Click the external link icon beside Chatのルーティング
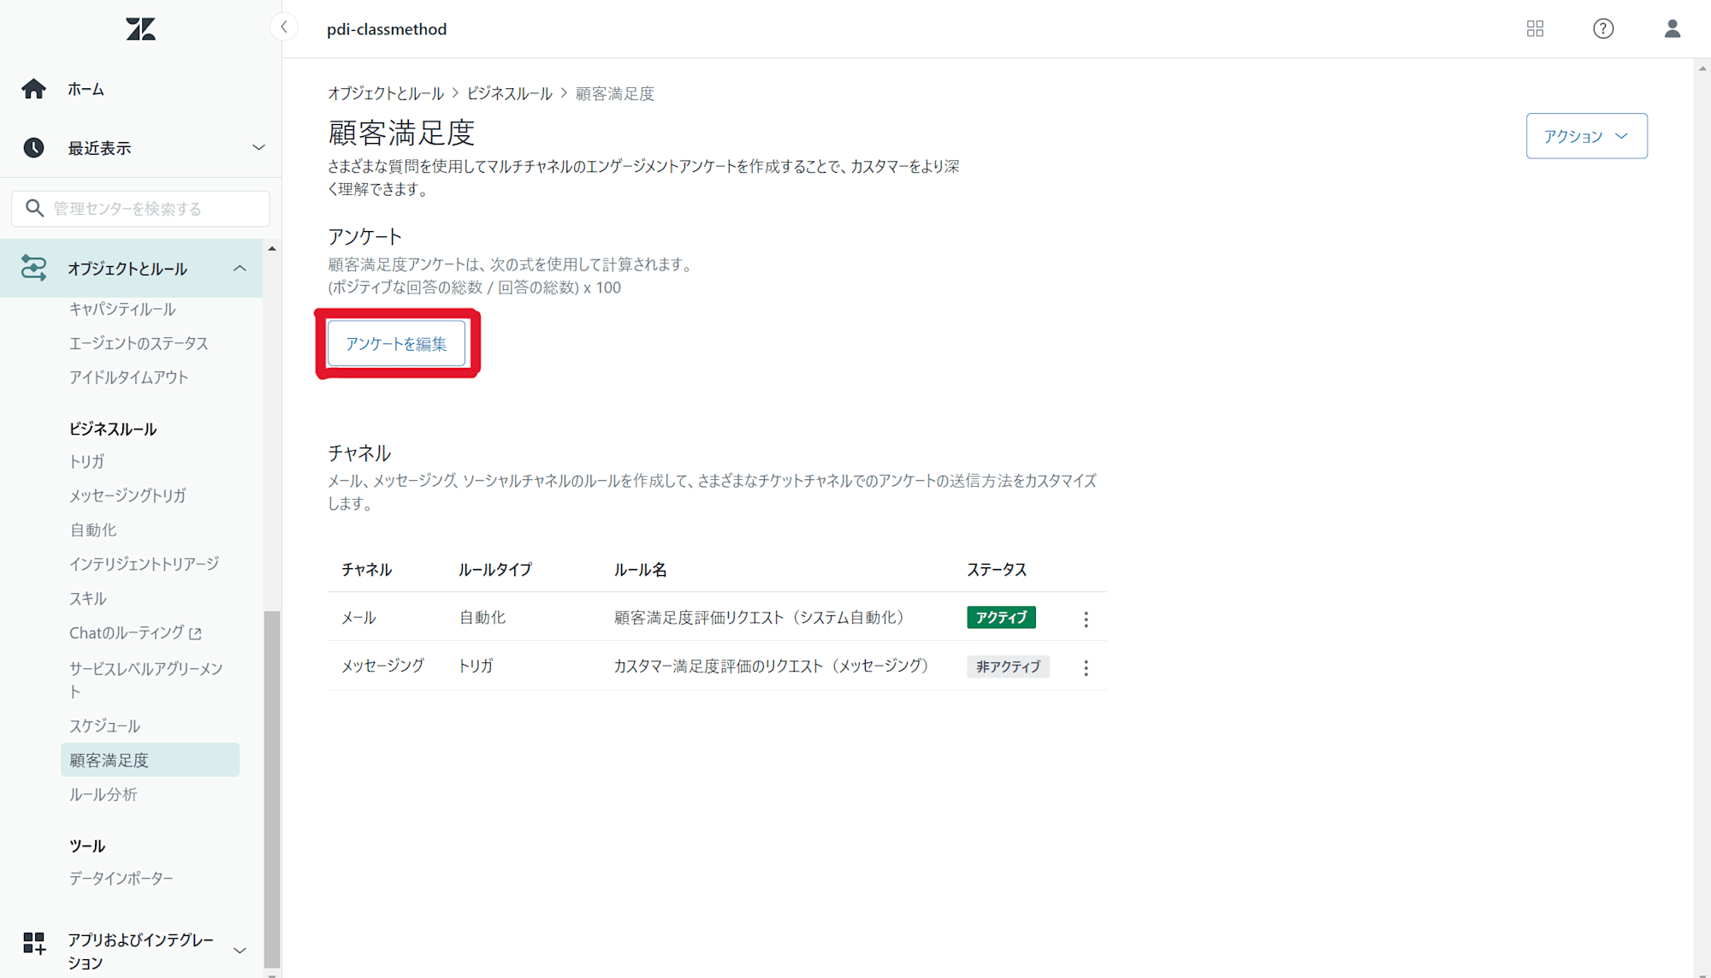This screenshot has width=1711, height=978. pyautogui.click(x=195, y=633)
